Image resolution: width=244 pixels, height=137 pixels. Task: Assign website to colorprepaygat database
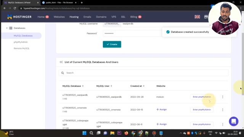[162, 124]
